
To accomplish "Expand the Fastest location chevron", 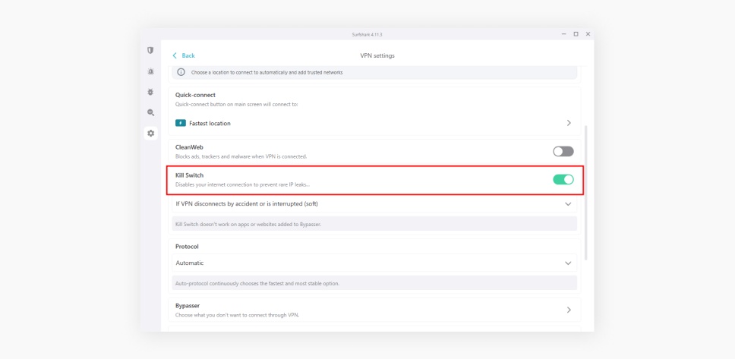I will coord(569,123).
